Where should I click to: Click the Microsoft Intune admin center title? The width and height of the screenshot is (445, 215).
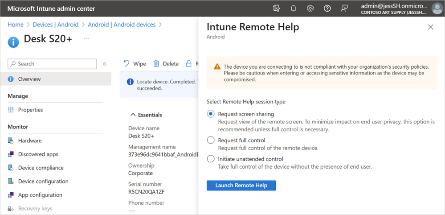click(x=51, y=8)
